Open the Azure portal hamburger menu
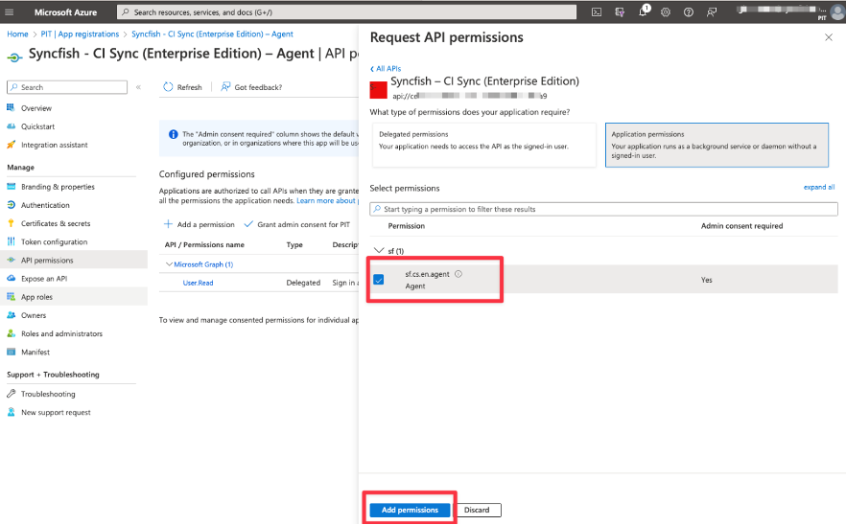Screen dimensions: 846x525 tap(10, 11)
